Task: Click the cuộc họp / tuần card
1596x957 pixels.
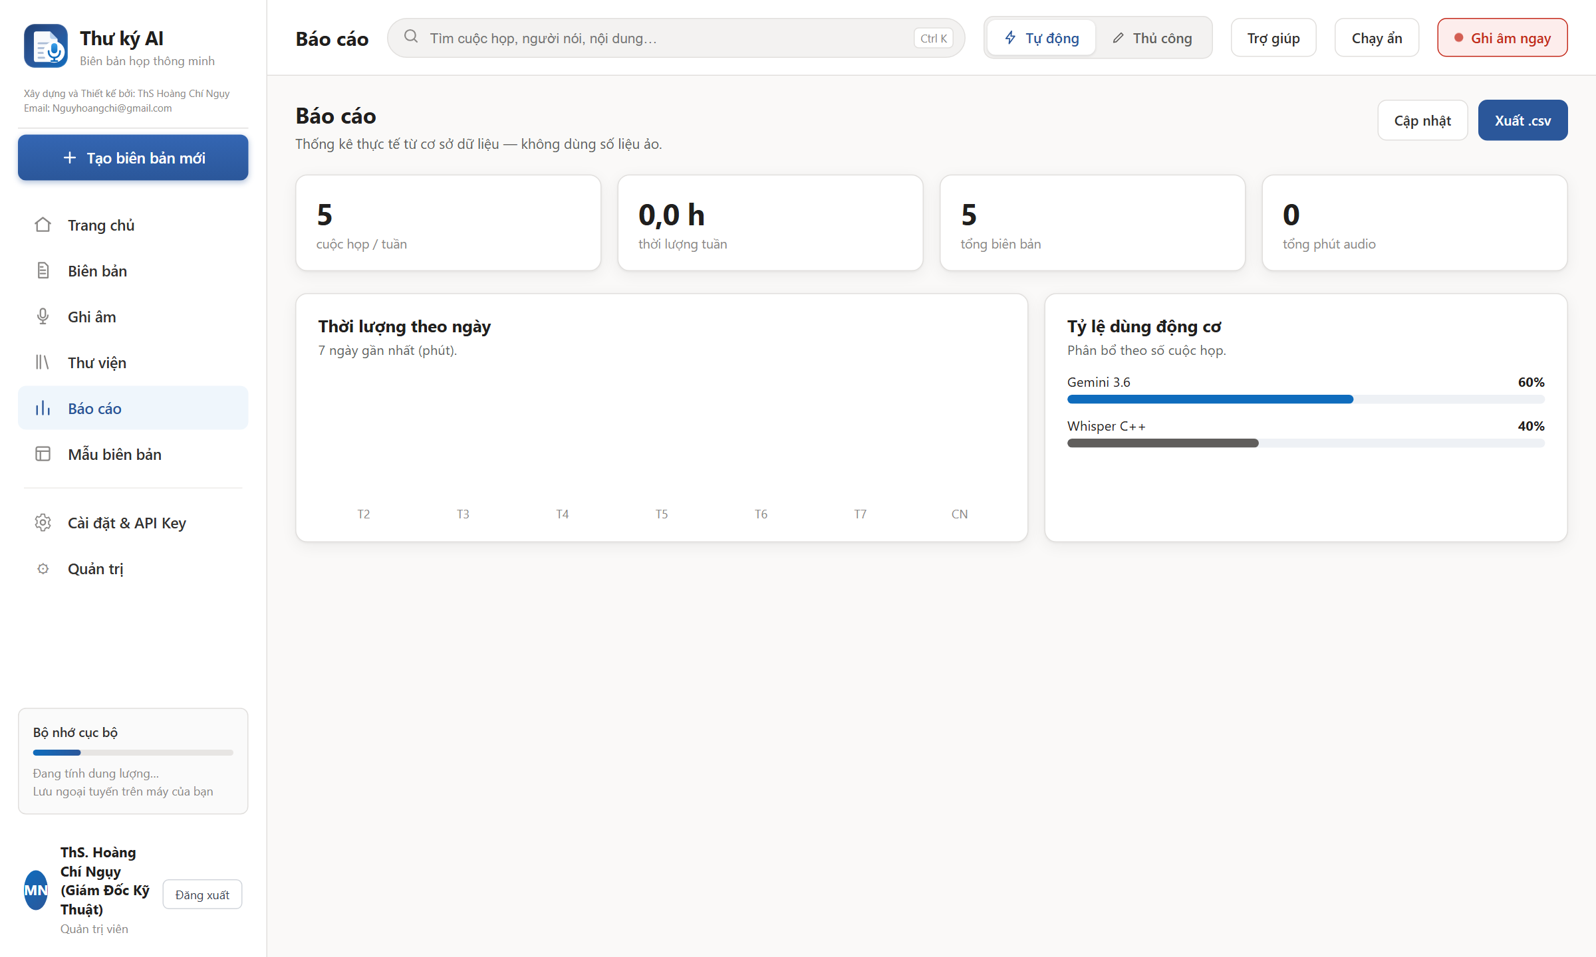Action: [x=448, y=223]
